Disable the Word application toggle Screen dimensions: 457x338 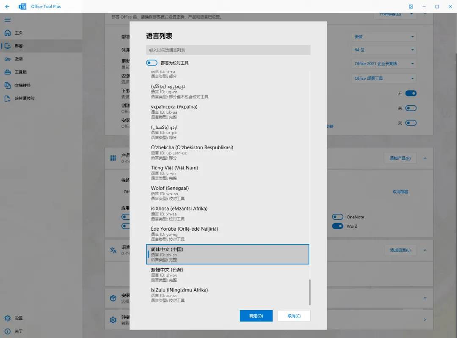tap(338, 226)
